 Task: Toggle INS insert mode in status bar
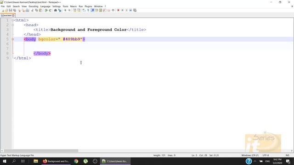[287, 155]
